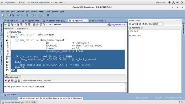Open the Tools menu
Viewport: 185px width, 104px height.
click(48, 12)
